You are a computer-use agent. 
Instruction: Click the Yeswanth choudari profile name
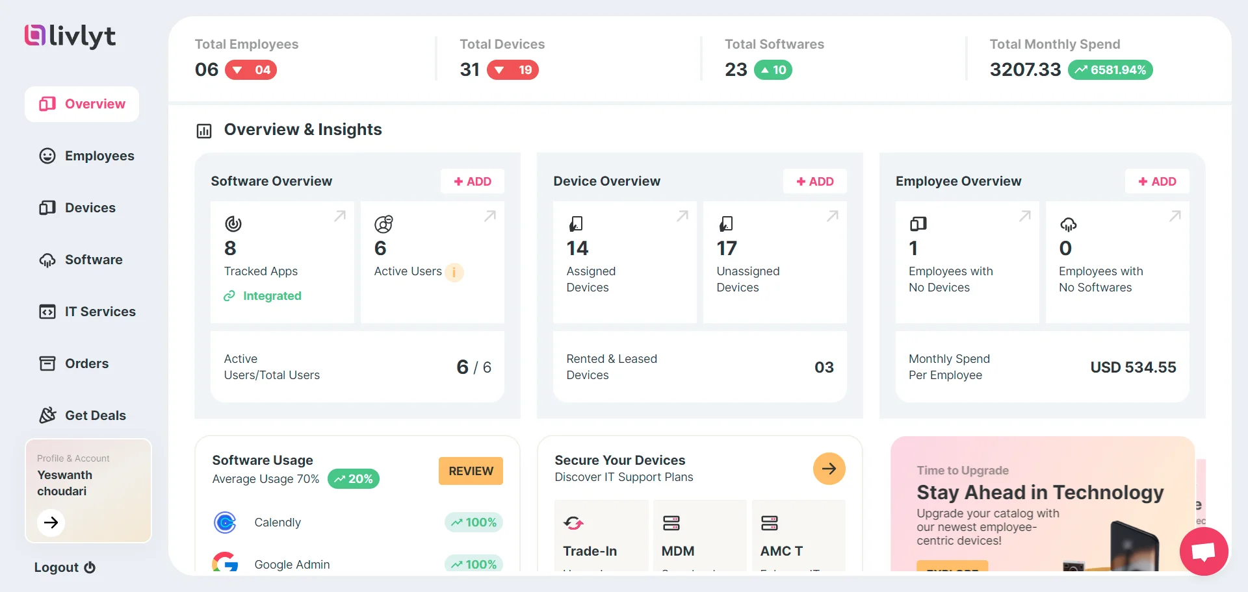pos(64,483)
